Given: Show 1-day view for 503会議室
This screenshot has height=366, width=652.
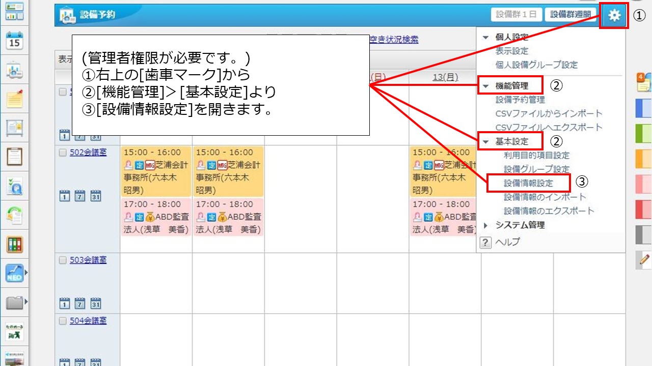Looking at the screenshot, I should coord(65,303).
